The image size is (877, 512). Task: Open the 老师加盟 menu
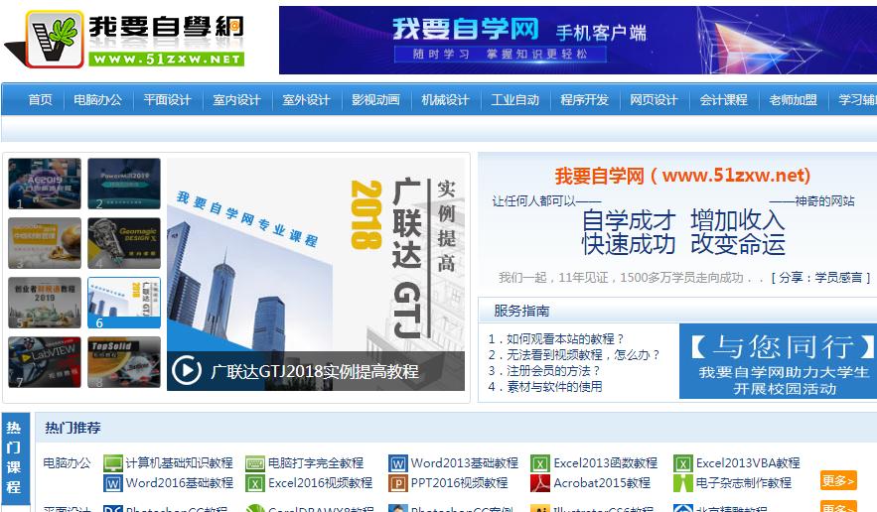[x=794, y=100]
